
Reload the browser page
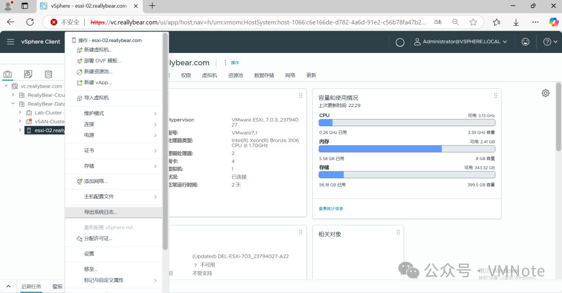(x=30, y=22)
